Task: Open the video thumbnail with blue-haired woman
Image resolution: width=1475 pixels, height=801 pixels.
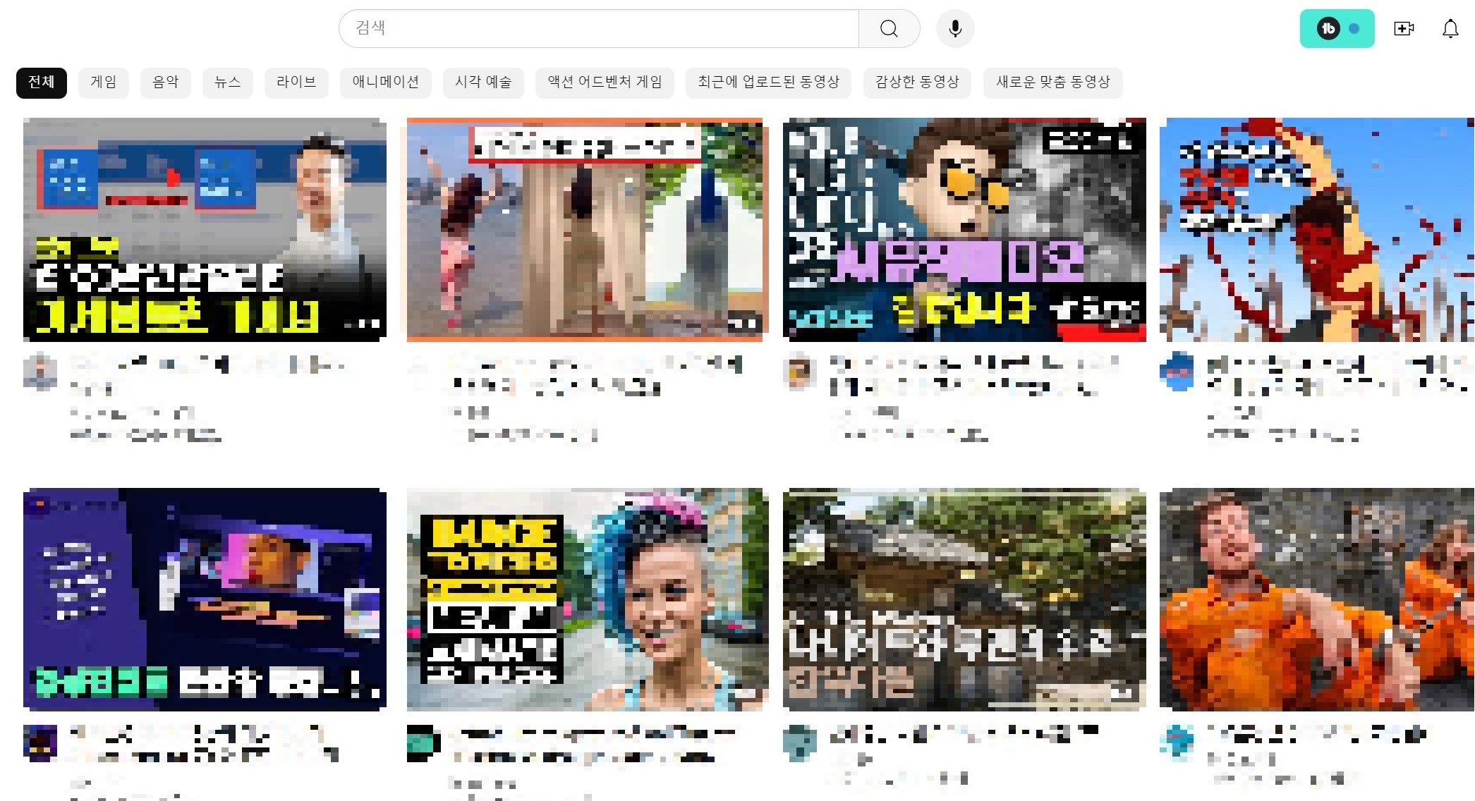Action: point(588,599)
